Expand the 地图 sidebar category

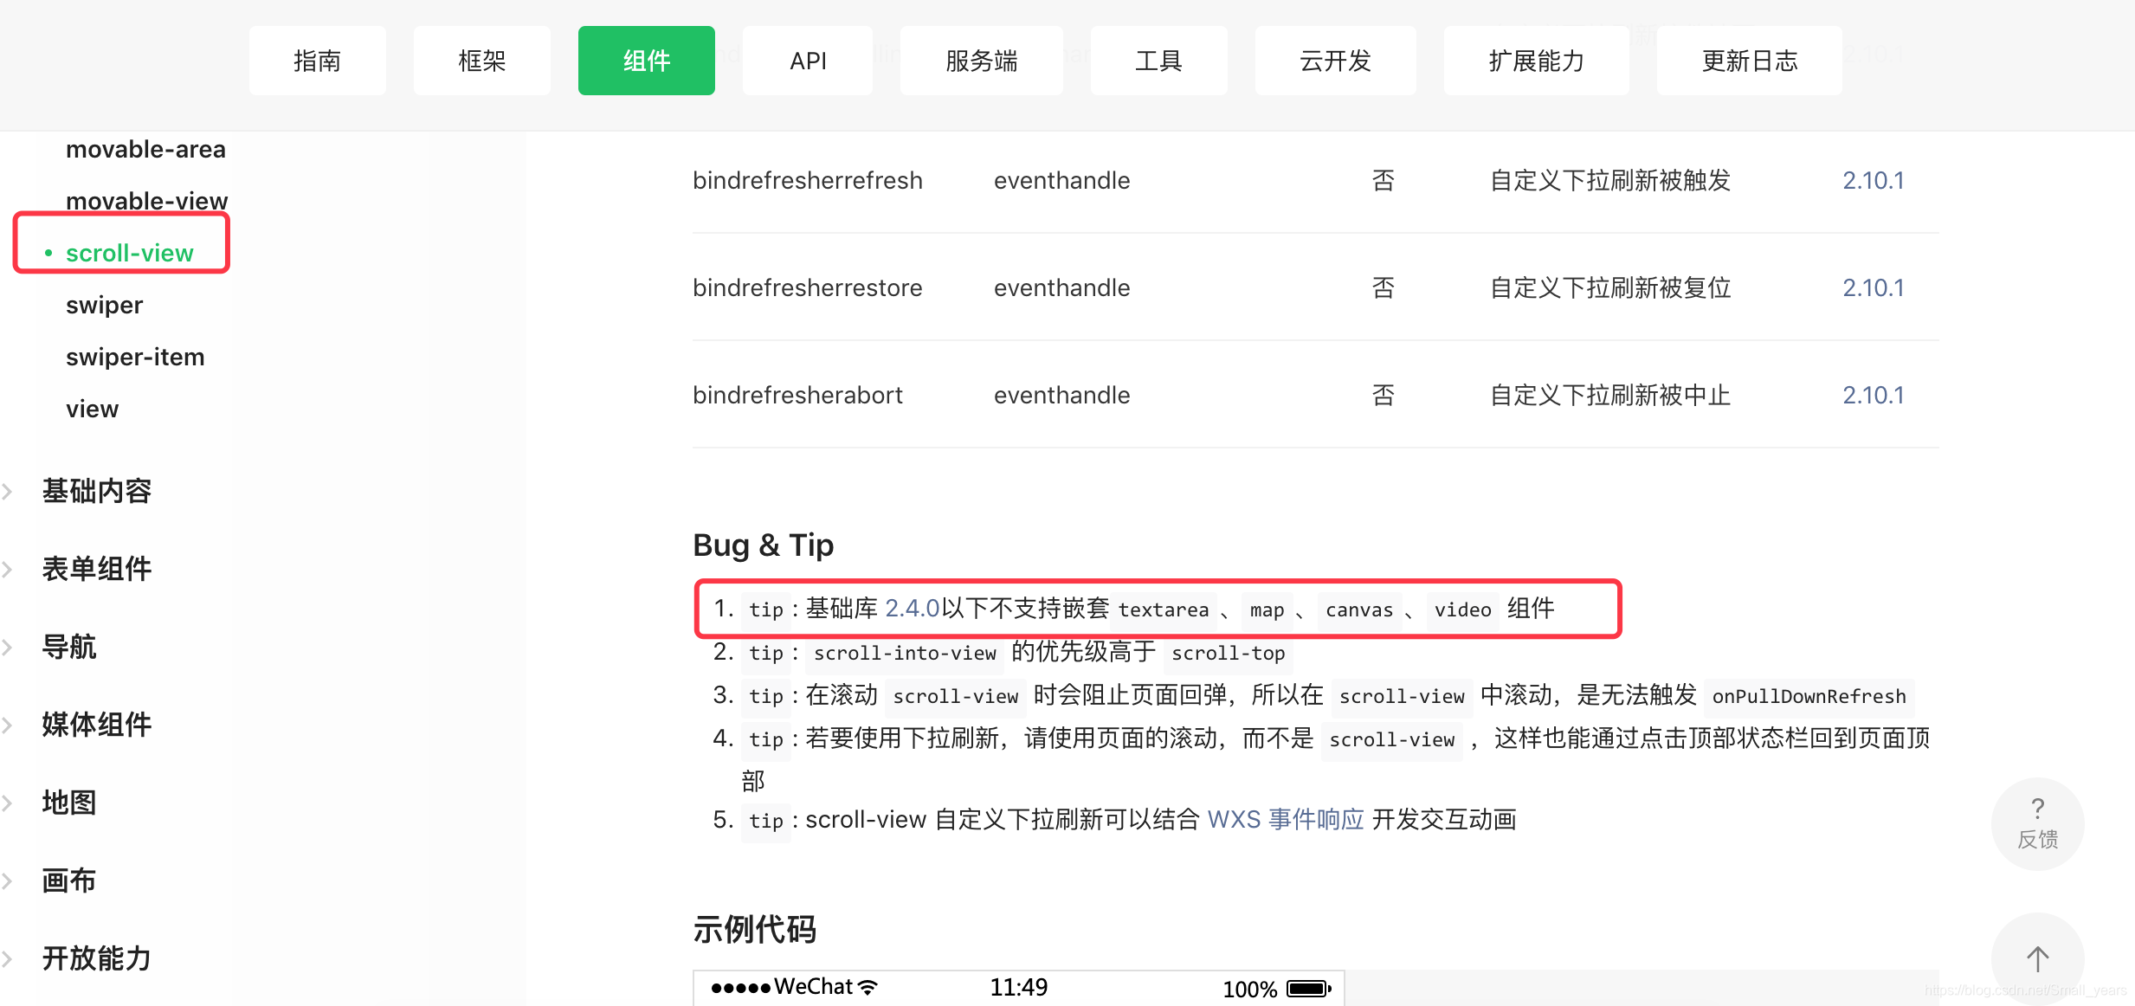tap(68, 803)
